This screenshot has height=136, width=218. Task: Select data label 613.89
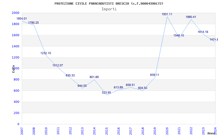coord(118,87)
